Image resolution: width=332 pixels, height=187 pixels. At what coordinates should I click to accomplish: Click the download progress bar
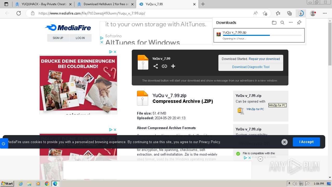click(x=262, y=35)
